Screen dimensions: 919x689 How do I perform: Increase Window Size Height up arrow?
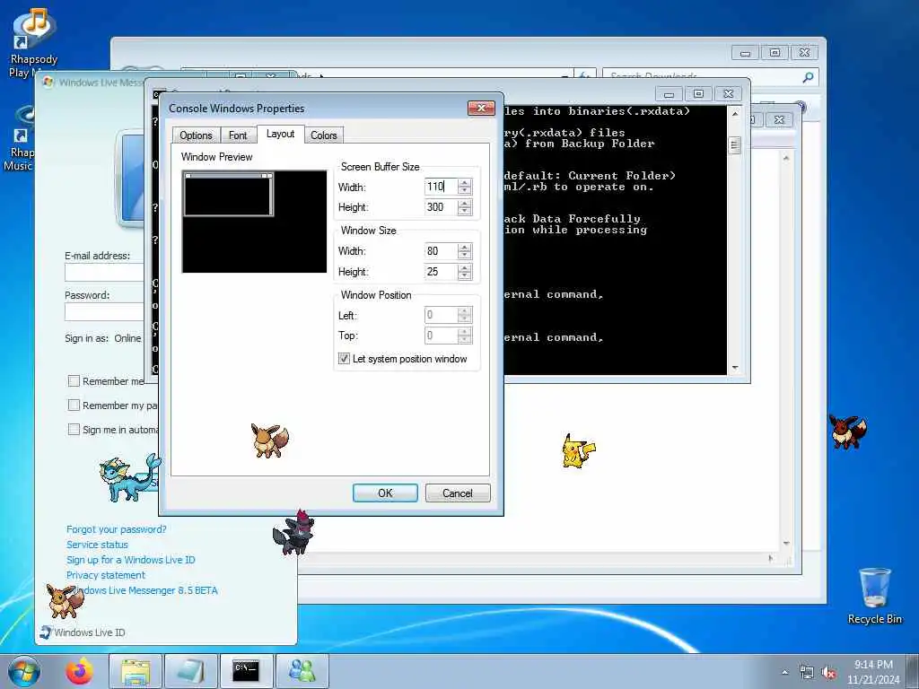pyautogui.click(x=465, y=267)
